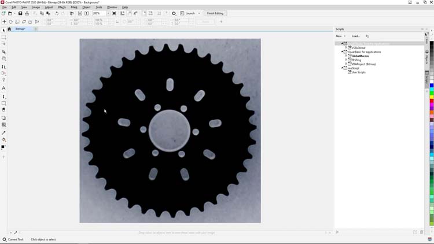Click the Print icon in toolbar

[27, 13]
